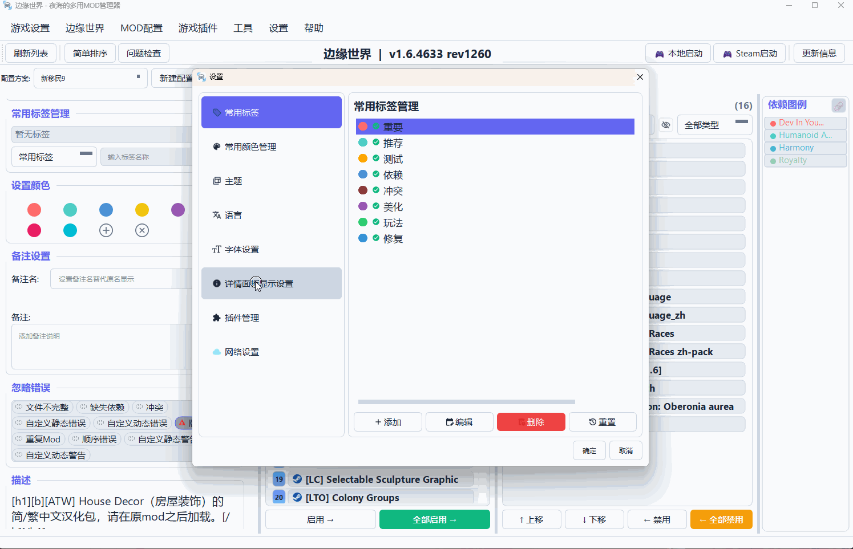Open the 全部类型 type filter dropdown
The width and height of the screenshot is (853, 549).
point(714,124)
